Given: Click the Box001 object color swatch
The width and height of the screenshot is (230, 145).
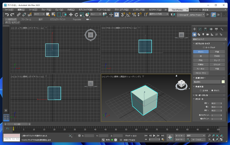Looking at the screenshot, I should [x=223, y=82].
